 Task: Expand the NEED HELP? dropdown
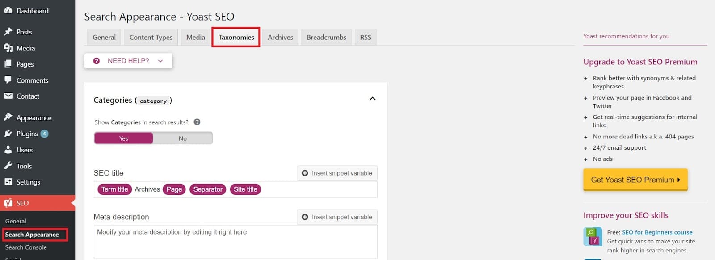click(x=128, y=61)
